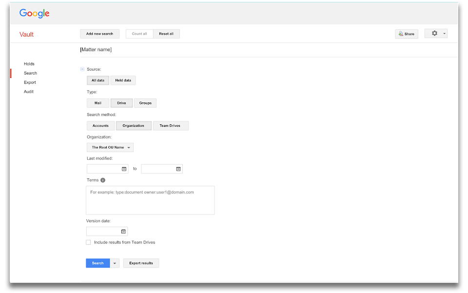The height and width of the screenshot is (293, 468).
Task: Navigate to Export in the sidebar
Action: (x=30, y=82)
